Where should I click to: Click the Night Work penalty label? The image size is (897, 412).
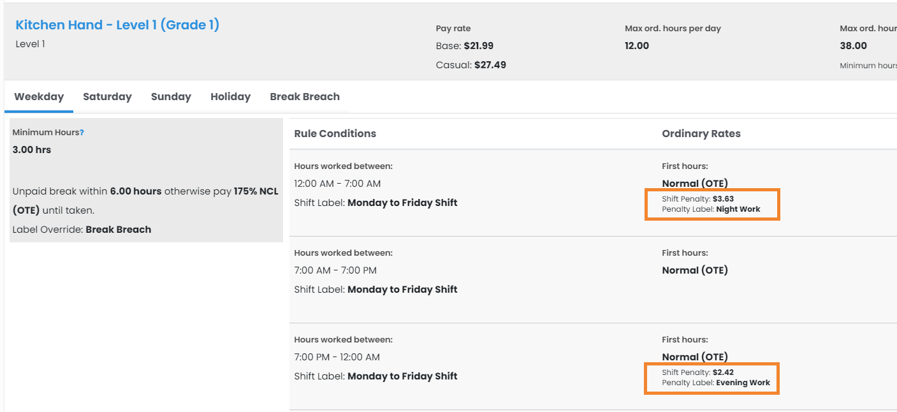(x=738, y=209)
